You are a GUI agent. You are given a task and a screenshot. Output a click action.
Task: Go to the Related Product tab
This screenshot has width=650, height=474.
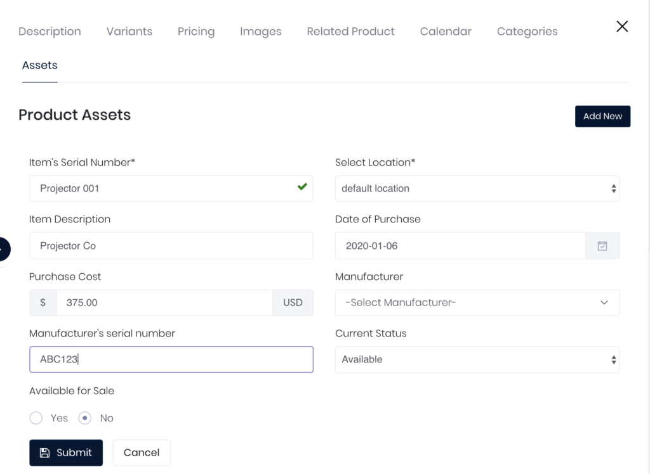click(350, 32)
